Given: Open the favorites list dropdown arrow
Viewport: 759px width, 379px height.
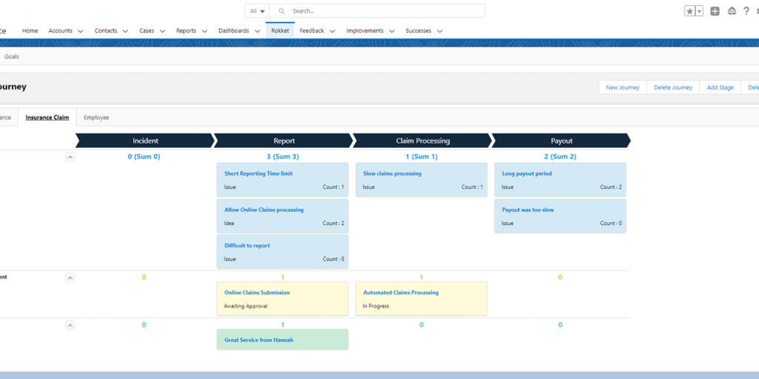Looking at the screenshot, I should [x=699, y=11].
